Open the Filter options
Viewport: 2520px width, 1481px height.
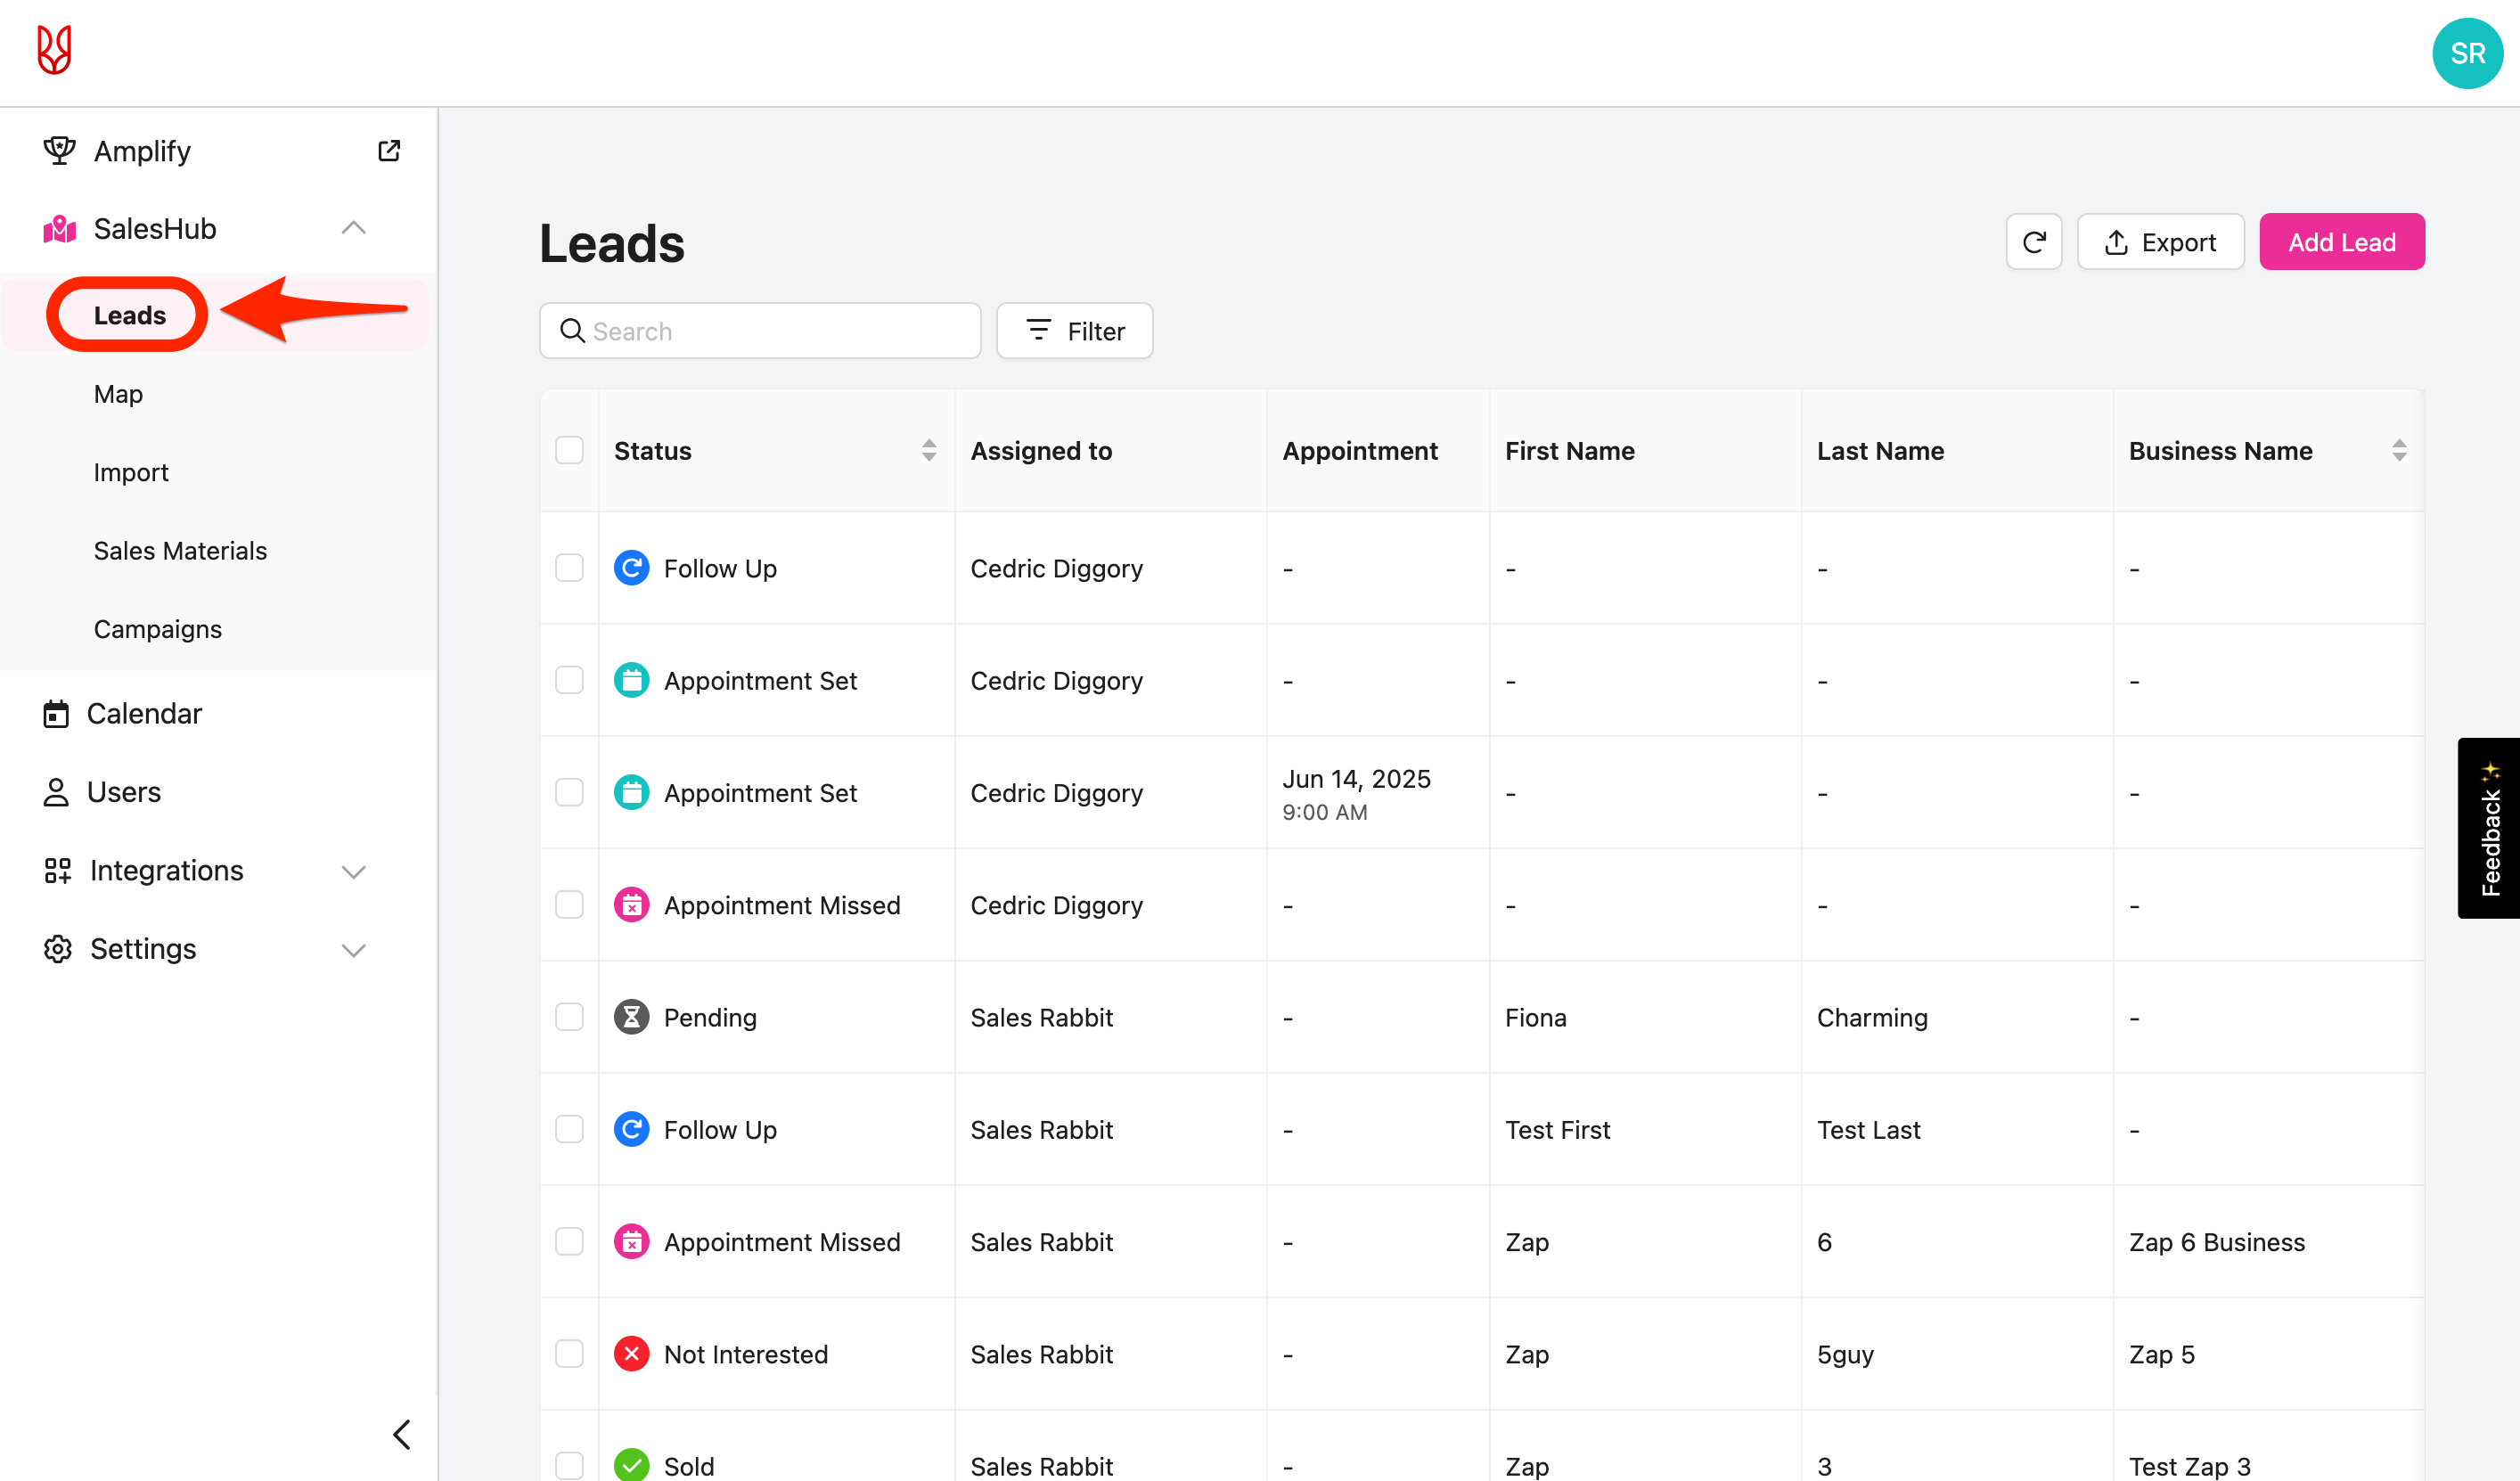tap(1074, 331)
